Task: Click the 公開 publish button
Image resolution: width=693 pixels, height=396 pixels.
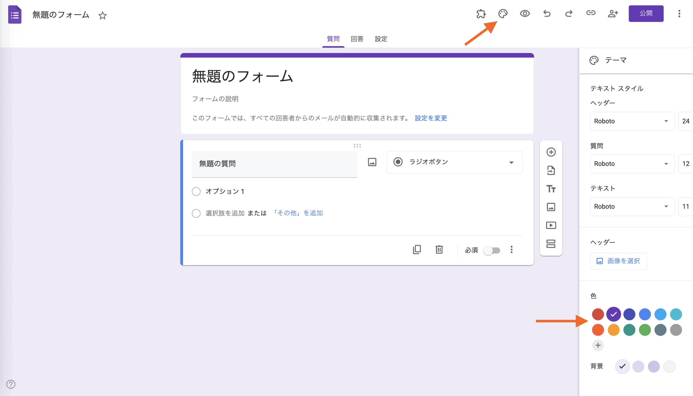Action: click(x=646, y=14)
